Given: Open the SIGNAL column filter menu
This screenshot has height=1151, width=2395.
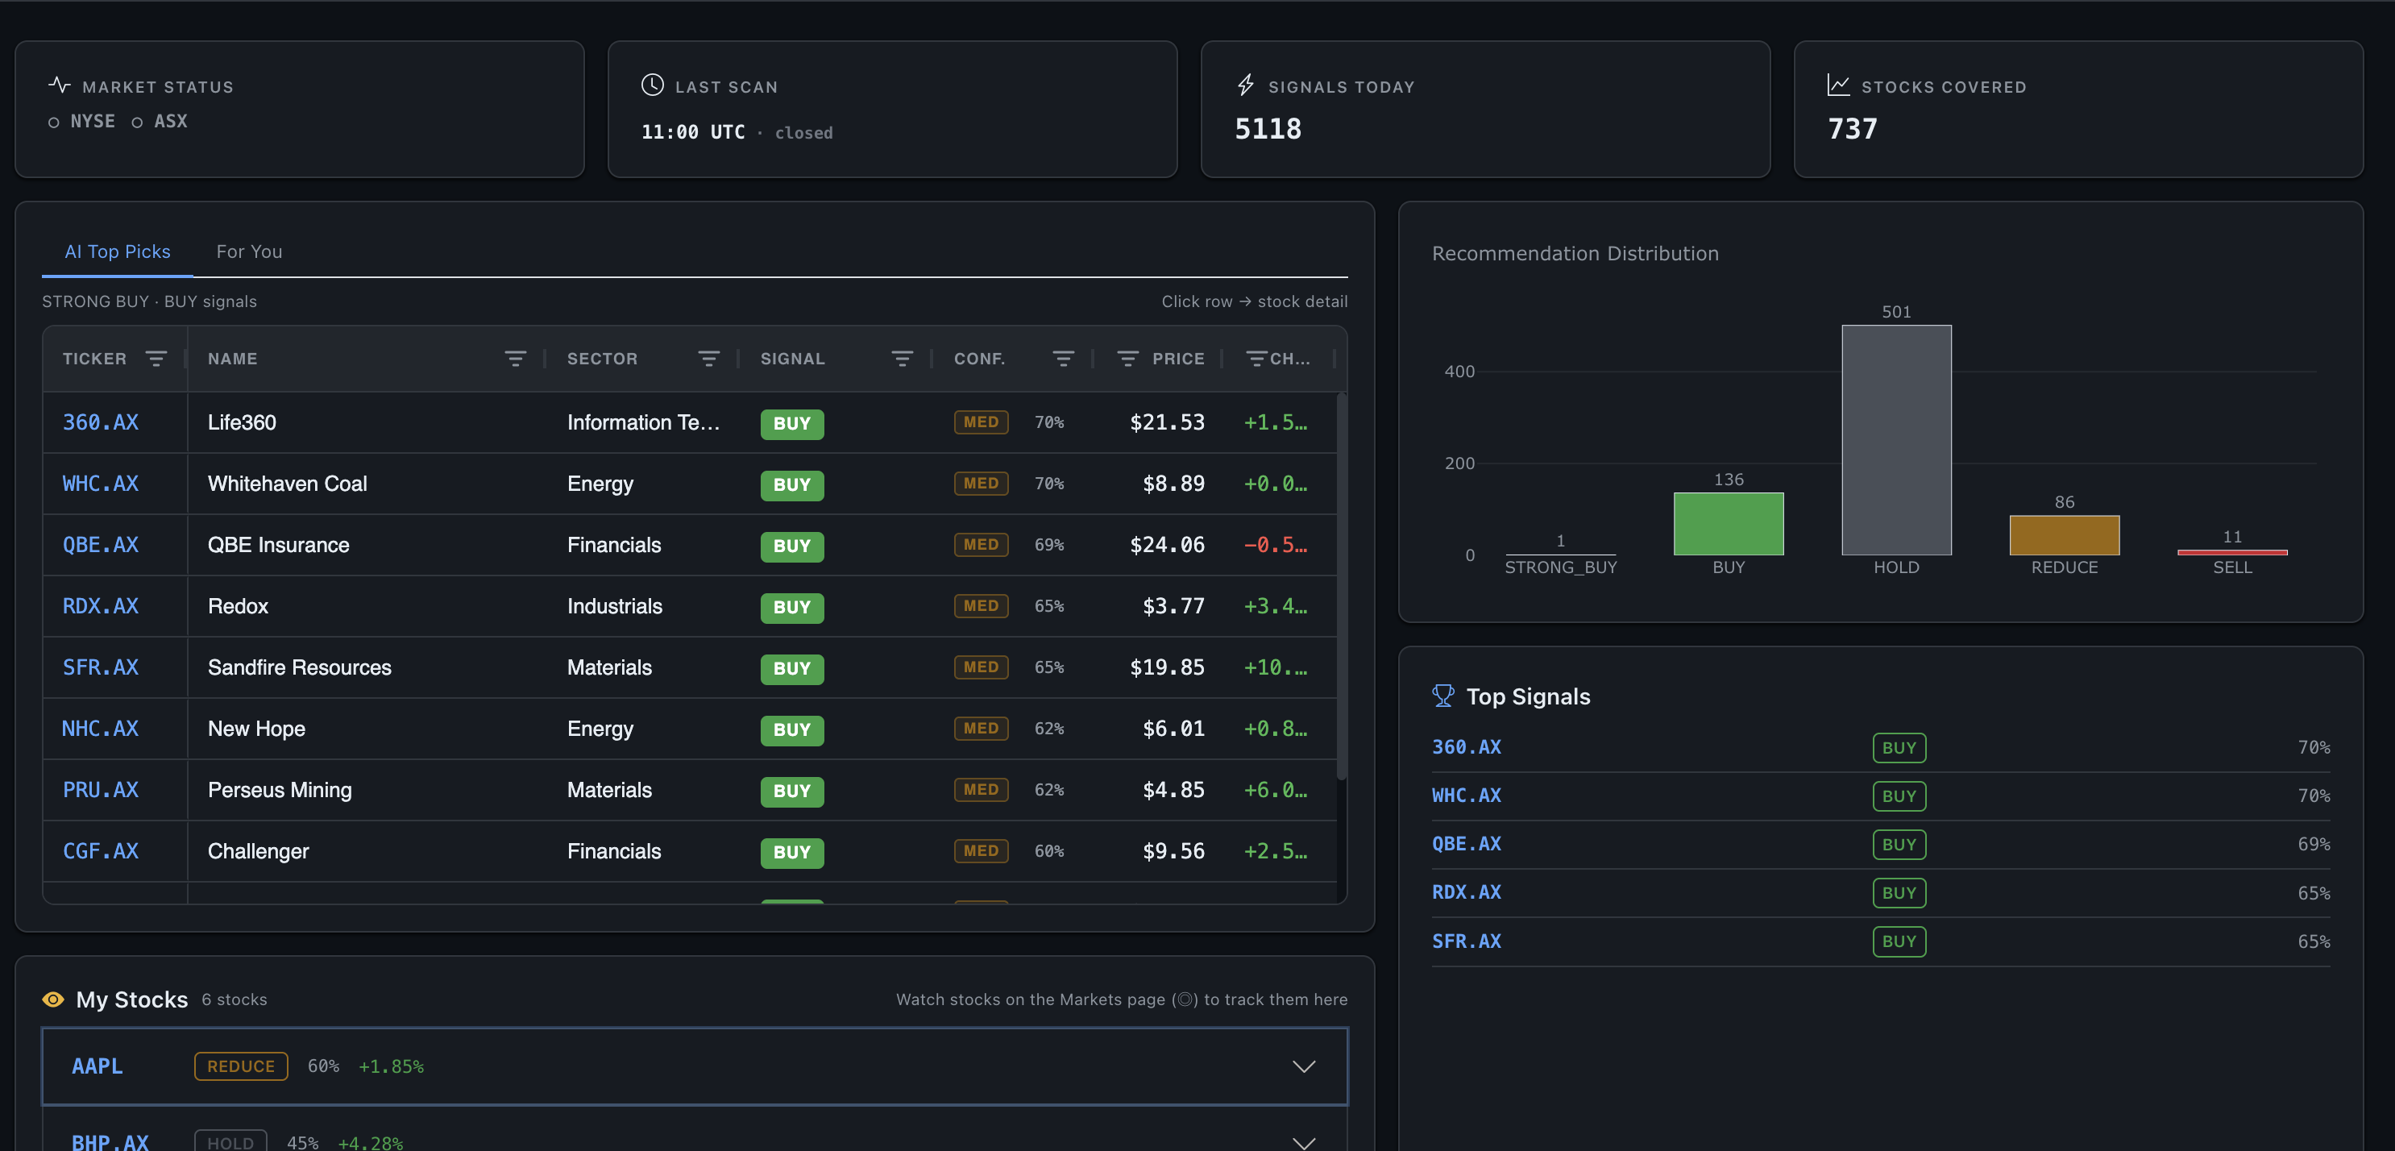Looking at the screenshot, I should click(902, 359).
